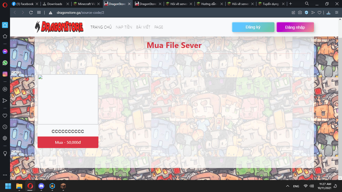Click the Mua File Sever heading
342x192 pixels.
tap(174, 45)
